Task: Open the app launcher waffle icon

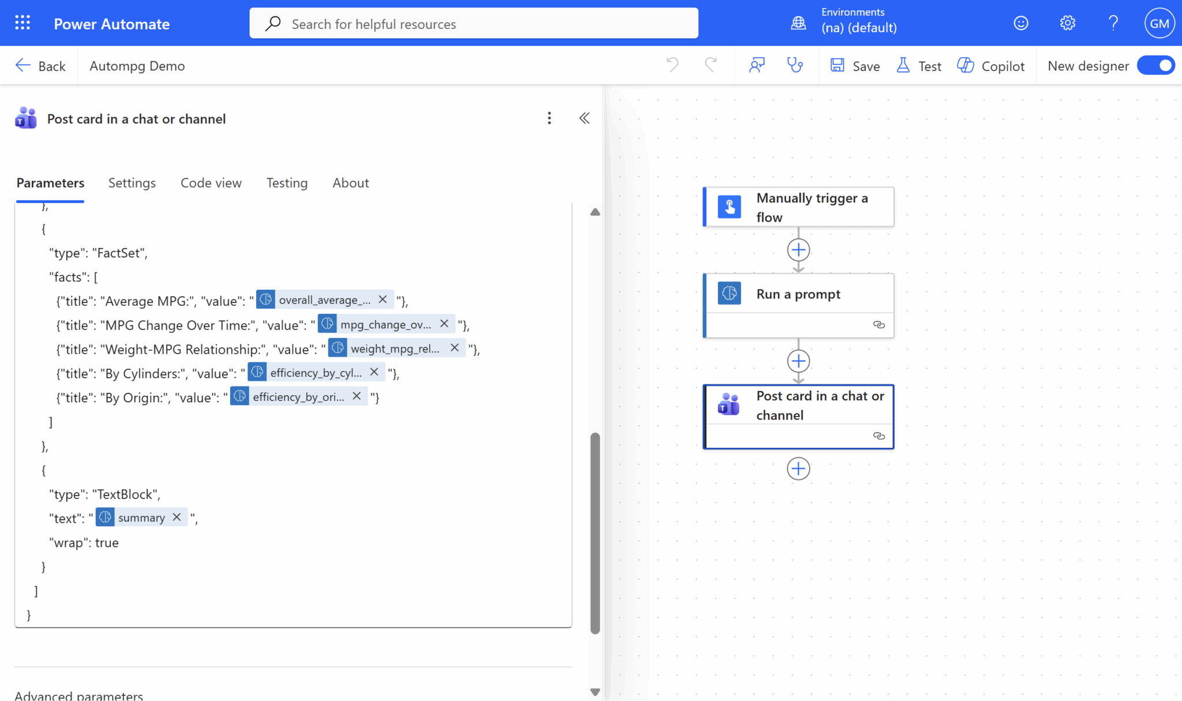Action: click(x=23, y=23)
